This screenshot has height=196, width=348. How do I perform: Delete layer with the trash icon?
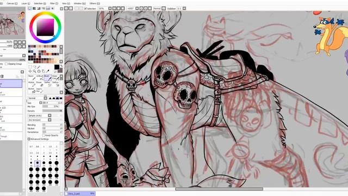[2, 76]
